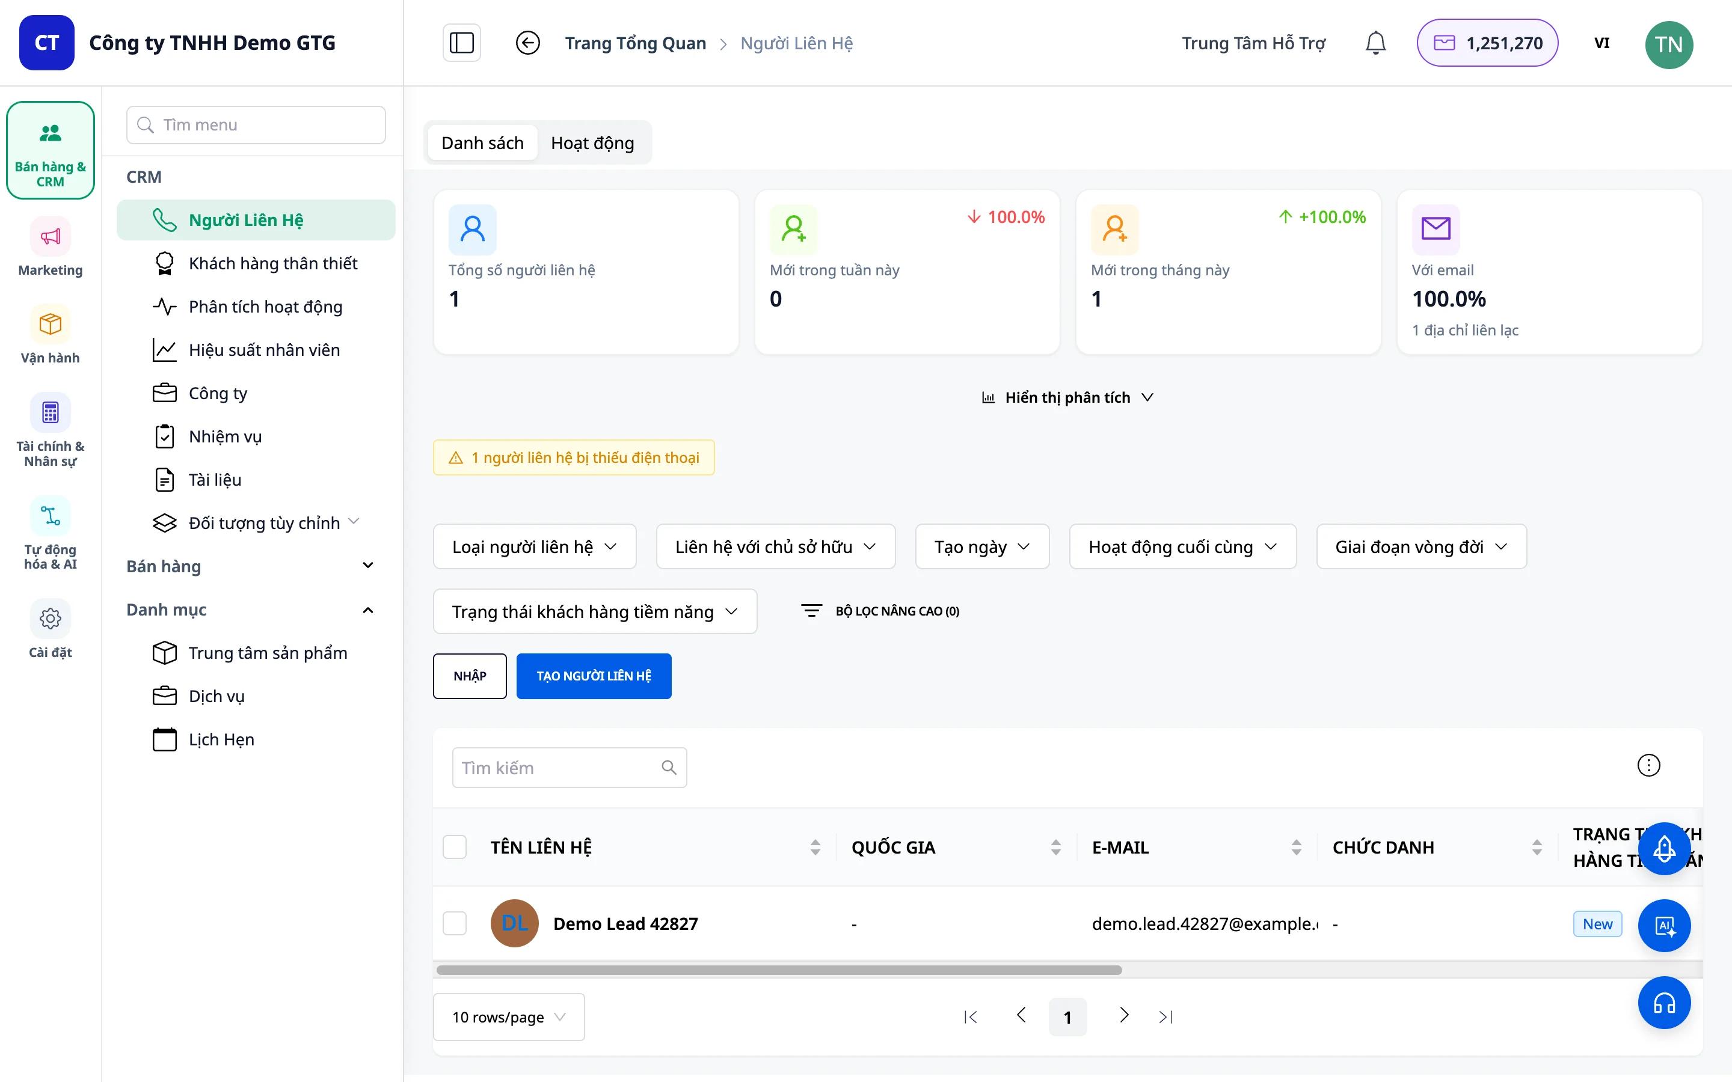
Task: Click the Tạo Người Liên Hệ button
Action: [594, 676]
